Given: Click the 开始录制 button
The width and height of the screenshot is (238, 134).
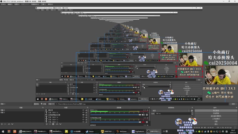Looking at the screenshot, I should coord(216,113).
